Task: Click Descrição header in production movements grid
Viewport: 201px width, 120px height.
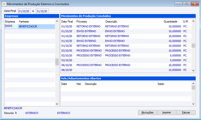Action: click(134, 22)
